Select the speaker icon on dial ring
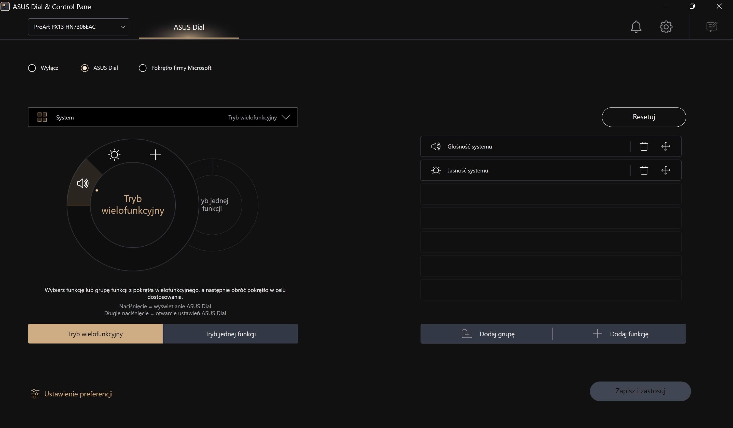 [x=82, y=183]
